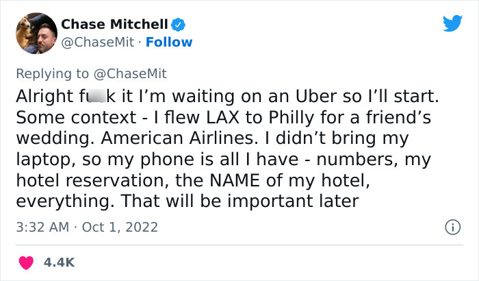
Task: Open the Twitter info circle icon
Action: coord(452,226)
